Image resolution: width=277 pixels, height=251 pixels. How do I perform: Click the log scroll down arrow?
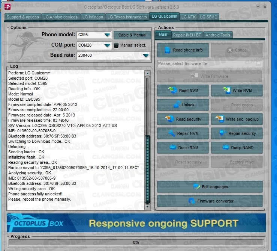tap(147, 207)
